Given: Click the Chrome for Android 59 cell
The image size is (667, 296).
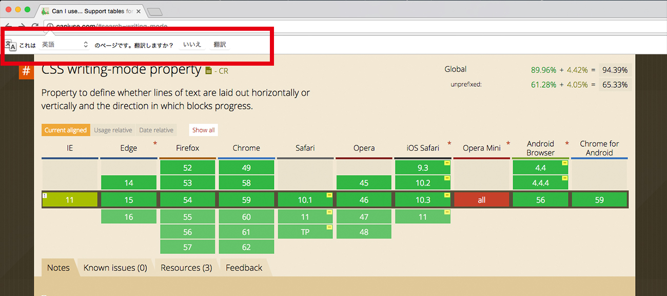Looking at the screenshot, I should 599,200.
